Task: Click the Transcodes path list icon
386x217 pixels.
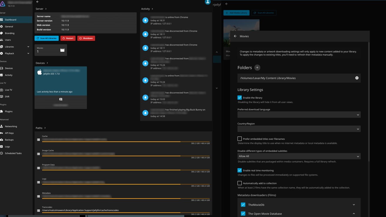Action: coord(39,211)
